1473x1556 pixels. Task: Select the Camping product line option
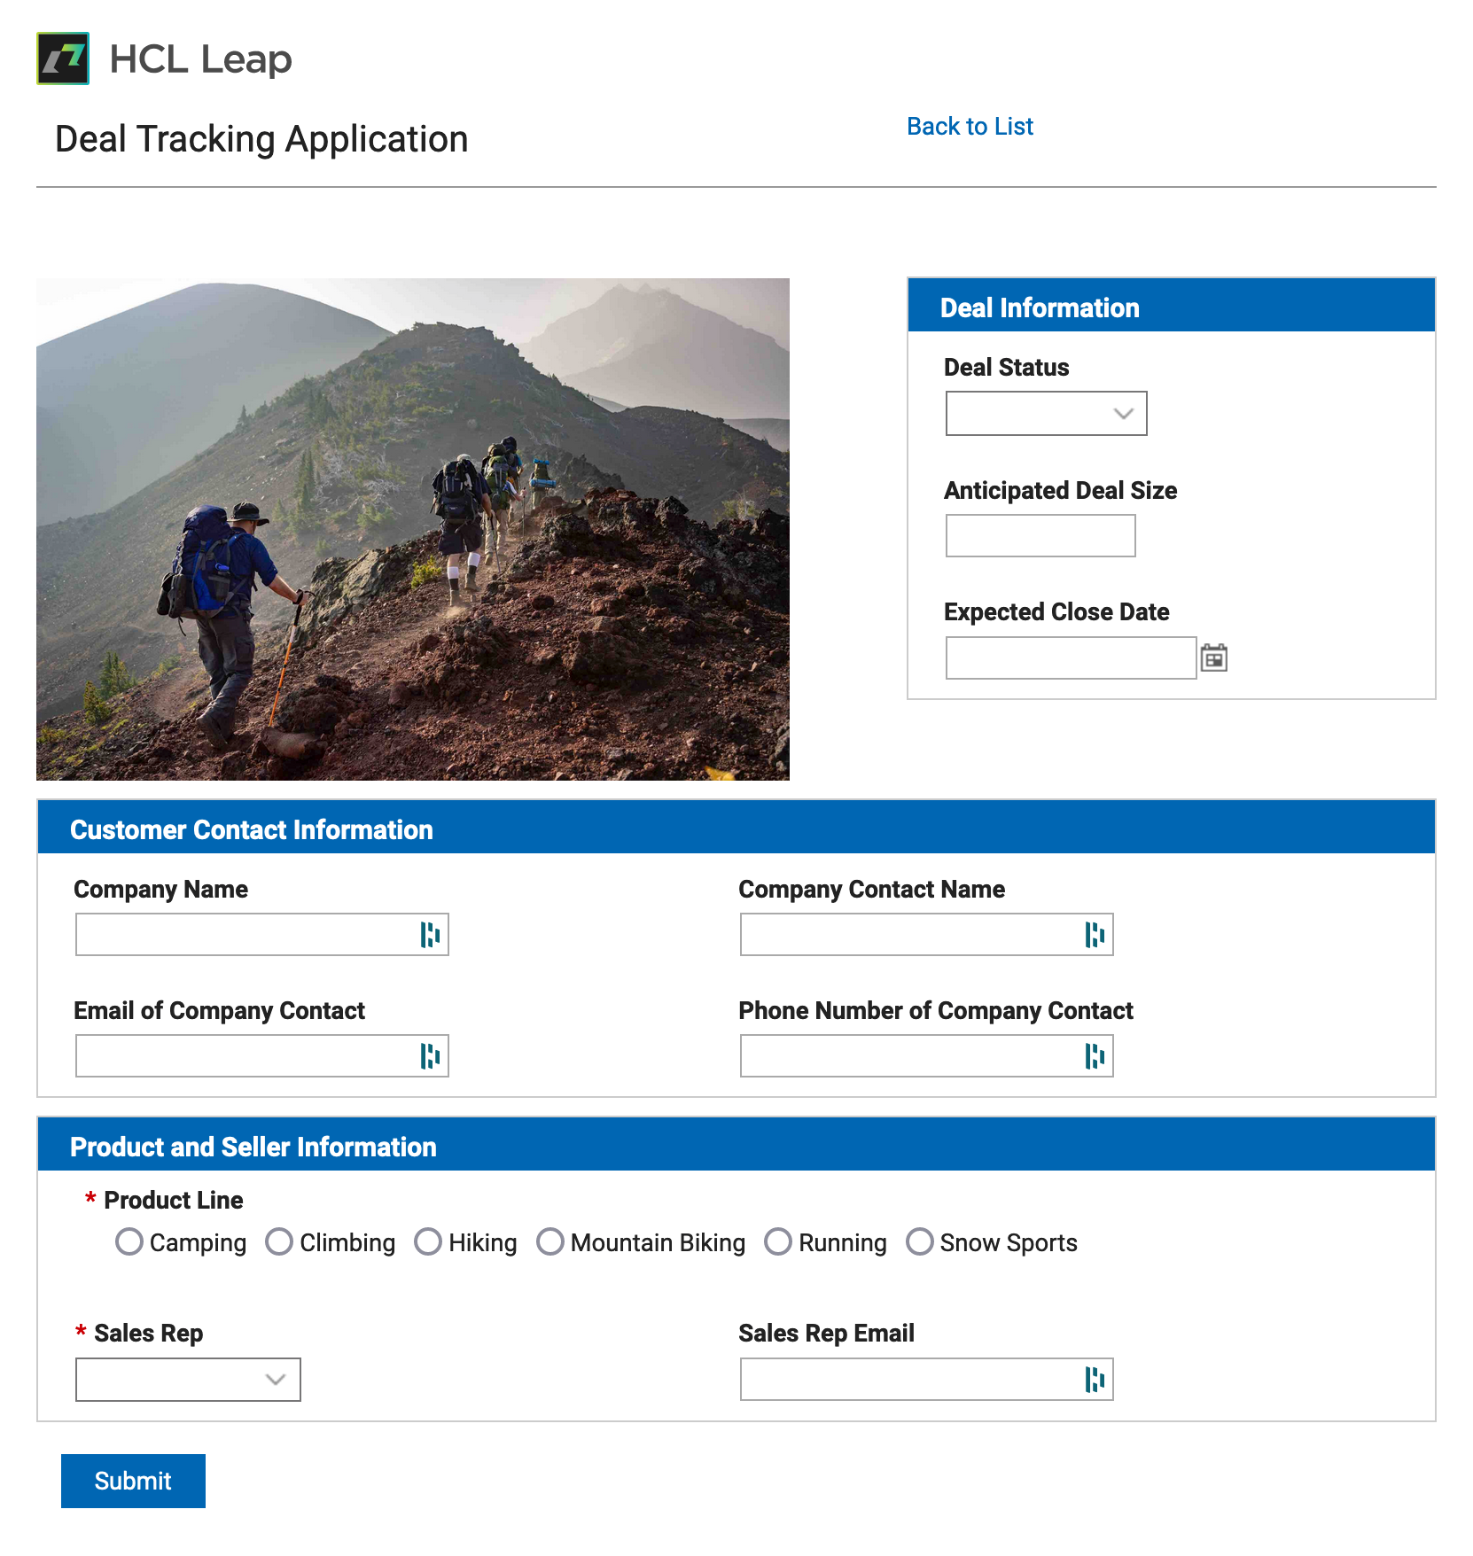coord(129,1241)
